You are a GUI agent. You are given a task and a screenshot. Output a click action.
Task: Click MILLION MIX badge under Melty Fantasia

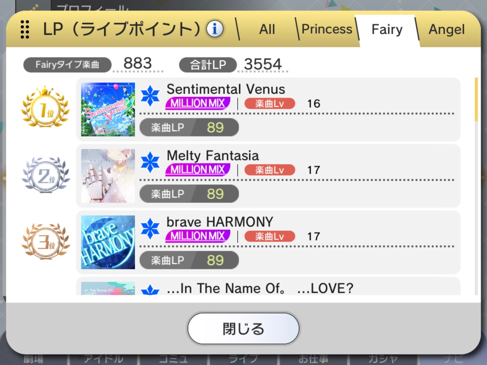[198, 170]
